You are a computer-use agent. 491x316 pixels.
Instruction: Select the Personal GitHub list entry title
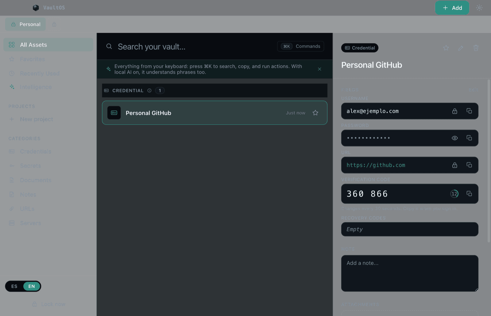coord(149,113)
